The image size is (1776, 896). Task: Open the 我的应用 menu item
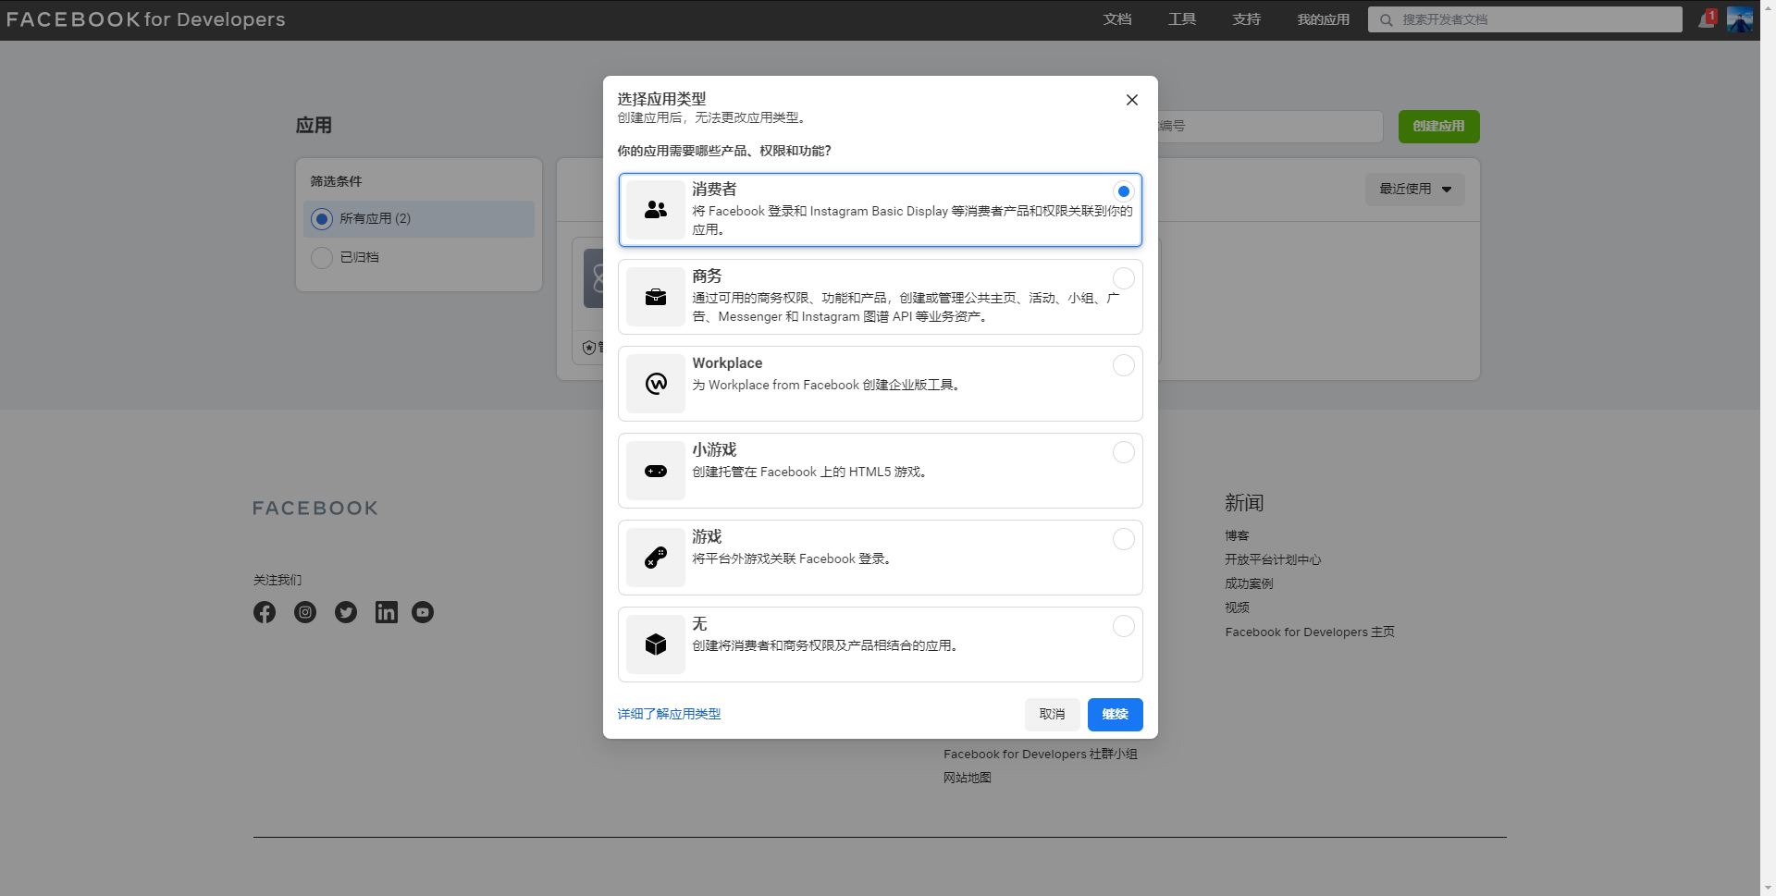[x=1323, y=18]
